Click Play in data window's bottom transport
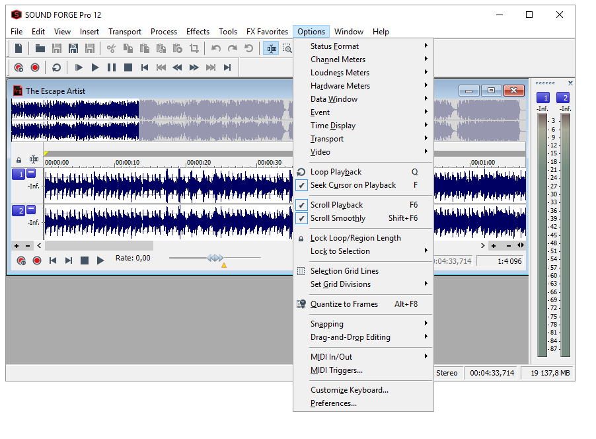Viewport: 596px width, 439px height. point(100,260)
